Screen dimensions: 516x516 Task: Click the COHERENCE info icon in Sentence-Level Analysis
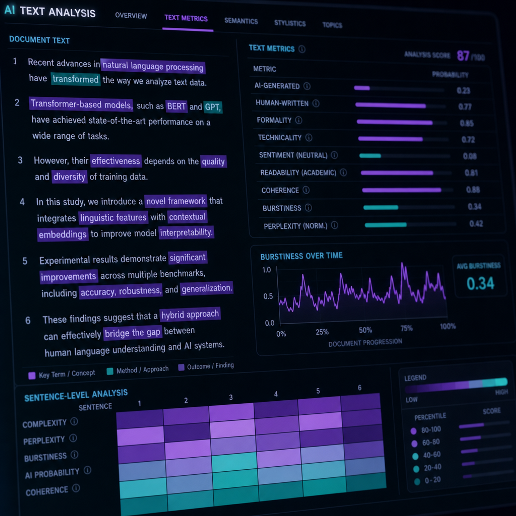[x=76, y=488]
